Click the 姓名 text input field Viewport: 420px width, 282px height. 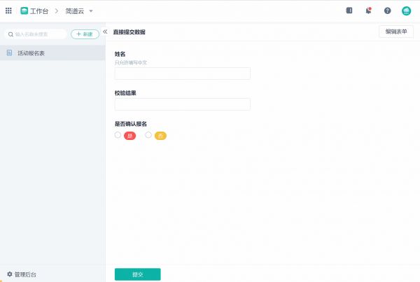click(x=182, y=73)
